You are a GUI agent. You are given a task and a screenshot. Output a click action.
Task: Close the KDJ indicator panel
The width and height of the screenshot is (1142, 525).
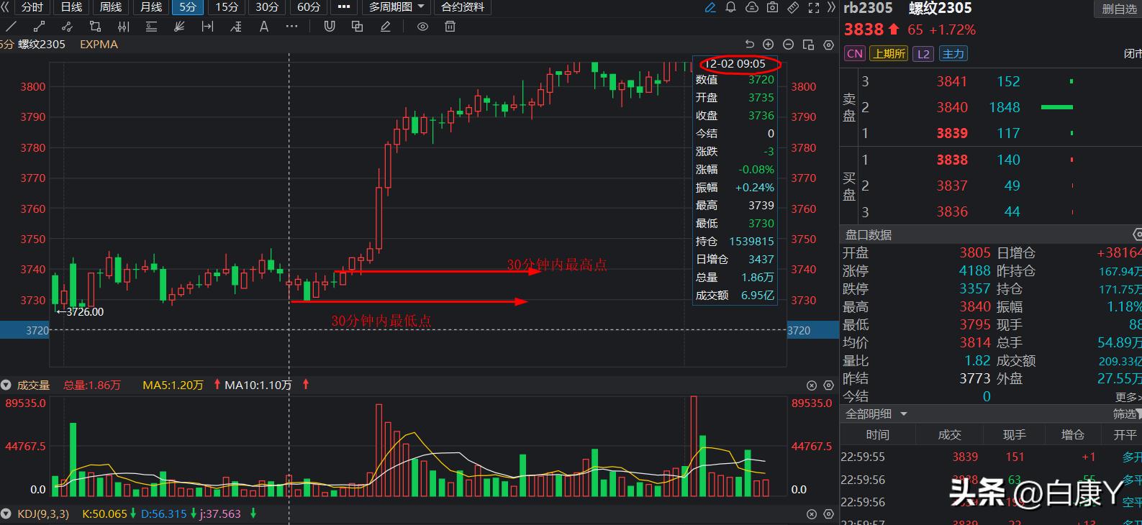pos(811,514)
